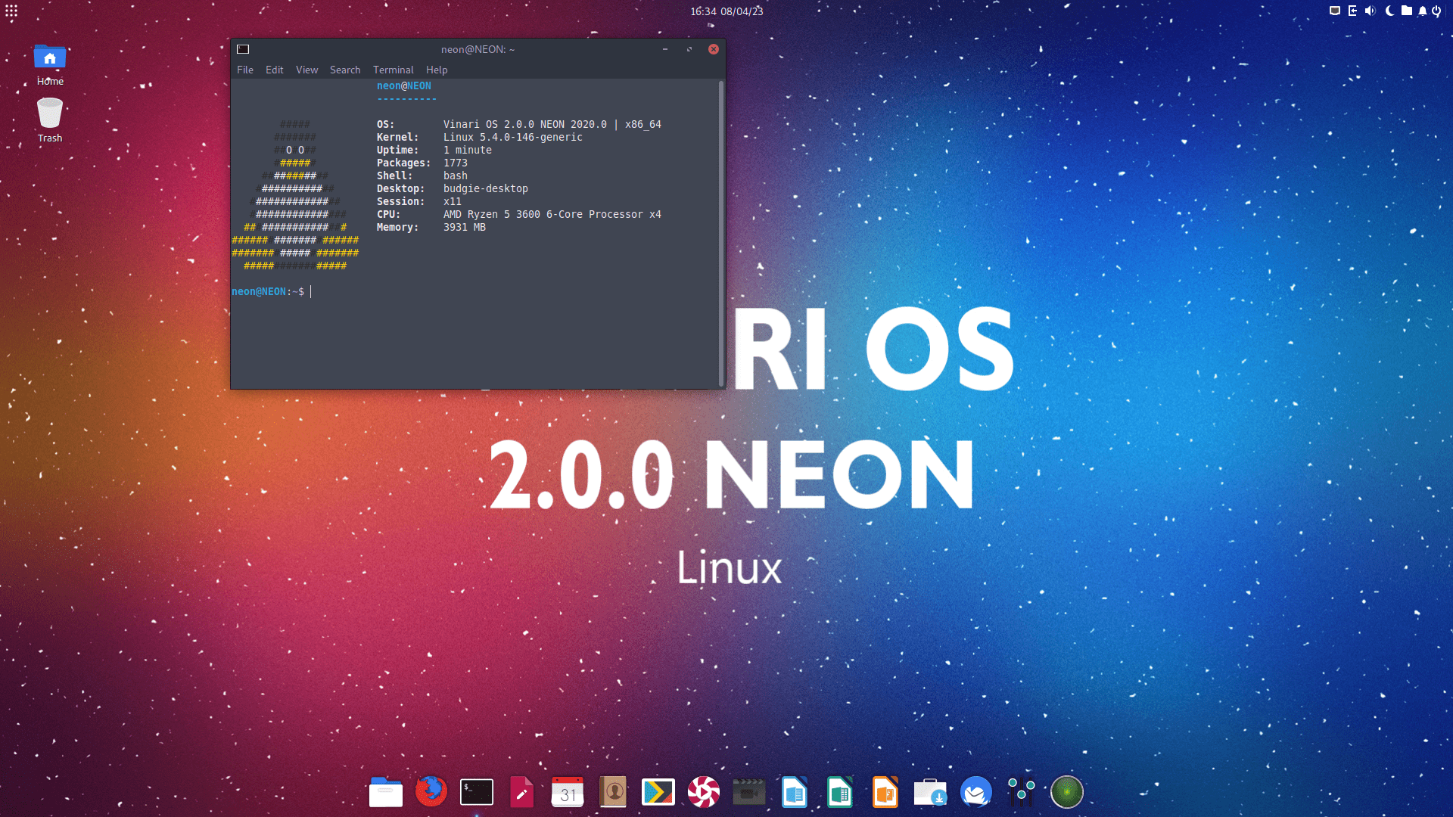Launch the Plank-style yellow arrow app icon

pos(658,792)
